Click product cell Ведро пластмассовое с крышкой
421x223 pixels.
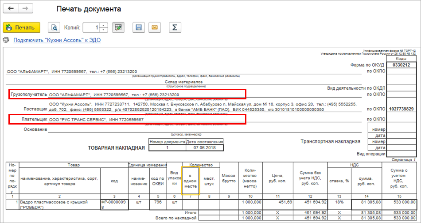(x=60, y=204)
